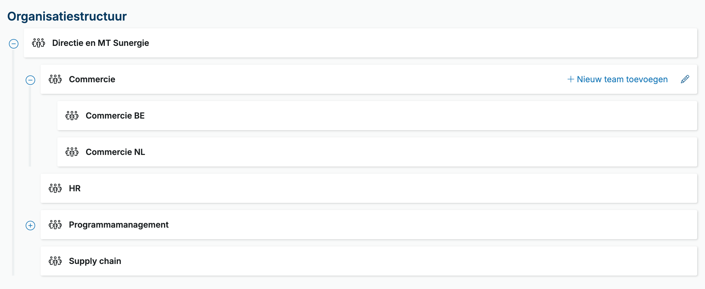Click the team icon beside Commercie NL
705x289 pixels.
(x=72, y=152)
